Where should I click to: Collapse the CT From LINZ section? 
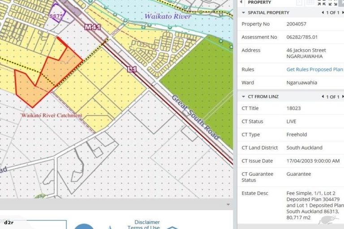point(243,97)
